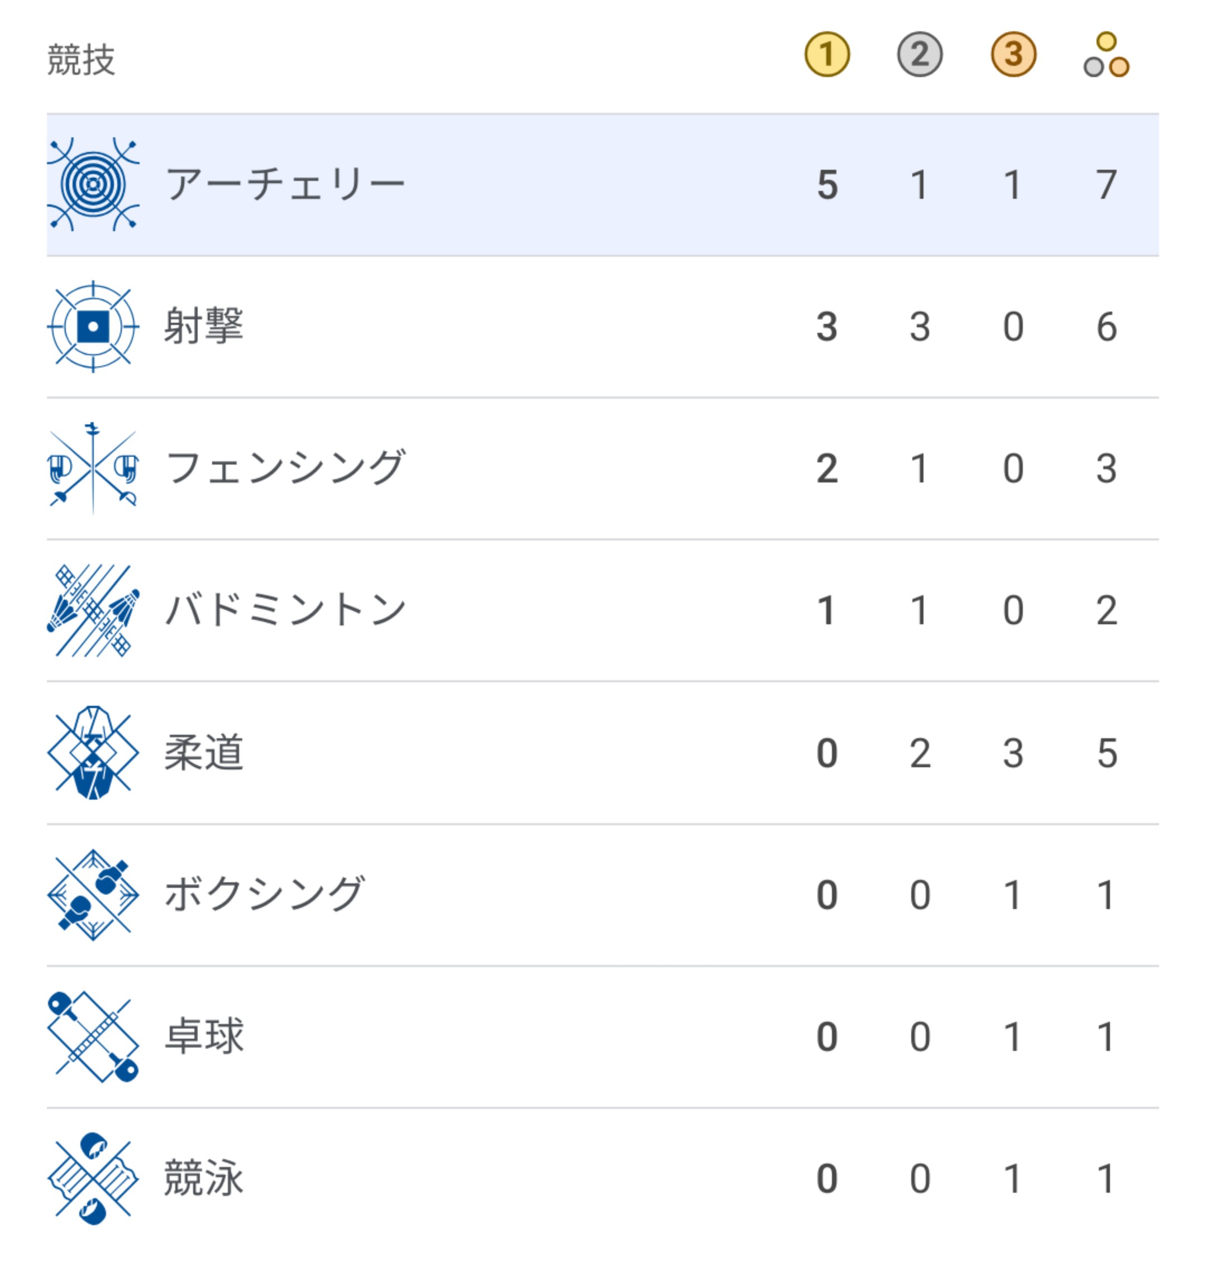
Task: Click the silver medal column header
Action: click(919, 55)
